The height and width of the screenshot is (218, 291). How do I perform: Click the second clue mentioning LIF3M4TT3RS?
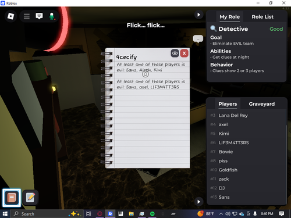(x=151, y=84)
